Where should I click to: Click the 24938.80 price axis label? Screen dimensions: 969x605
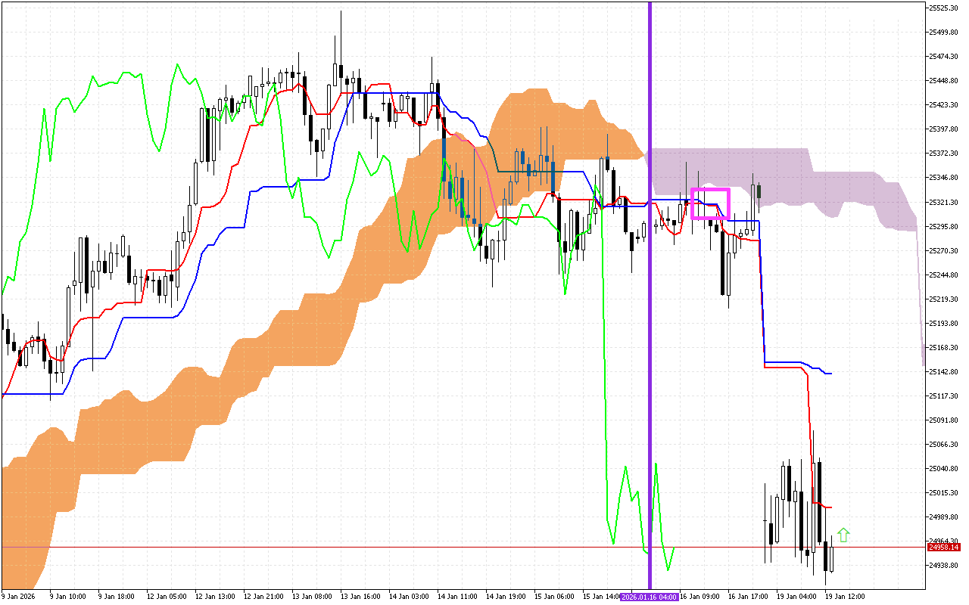[944, 565]
